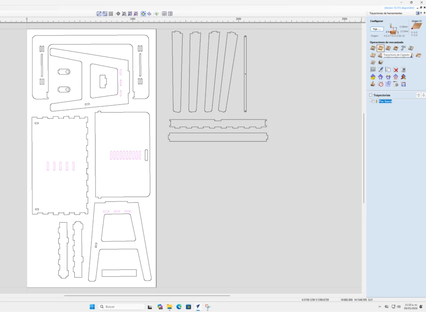The height and width of the screenshot is (312, 426).
Task: Open the 3D finishing sphere toolpath icon
Action: (380, 62)
